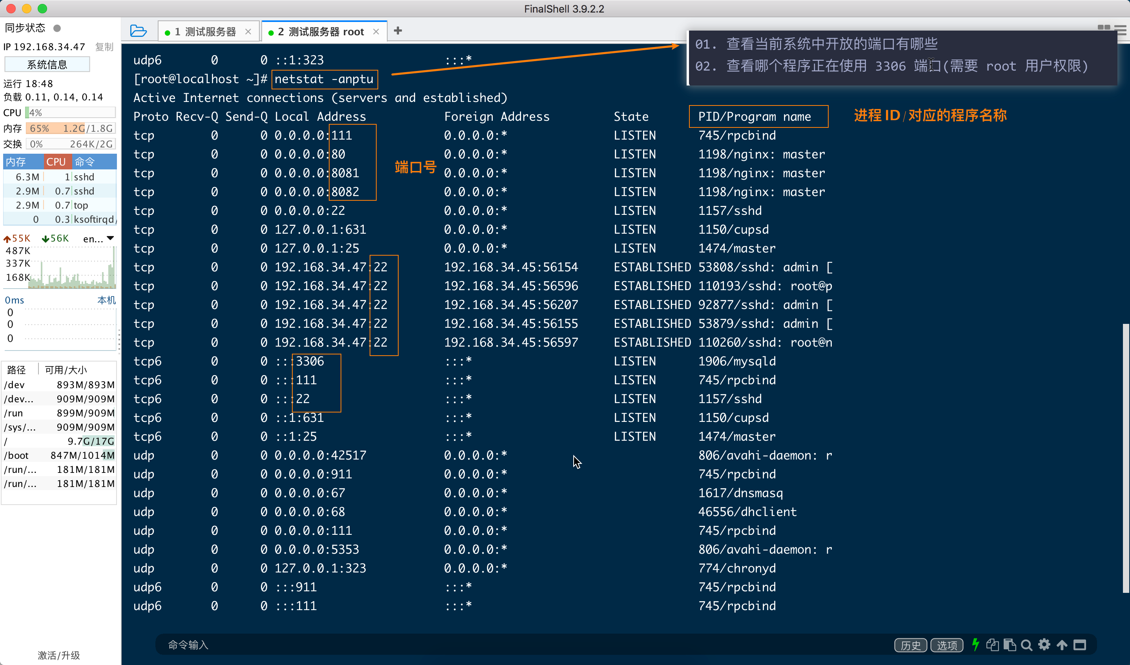
Task: Open the search magnifier in command bar
Action: [x=1026, y=645]
